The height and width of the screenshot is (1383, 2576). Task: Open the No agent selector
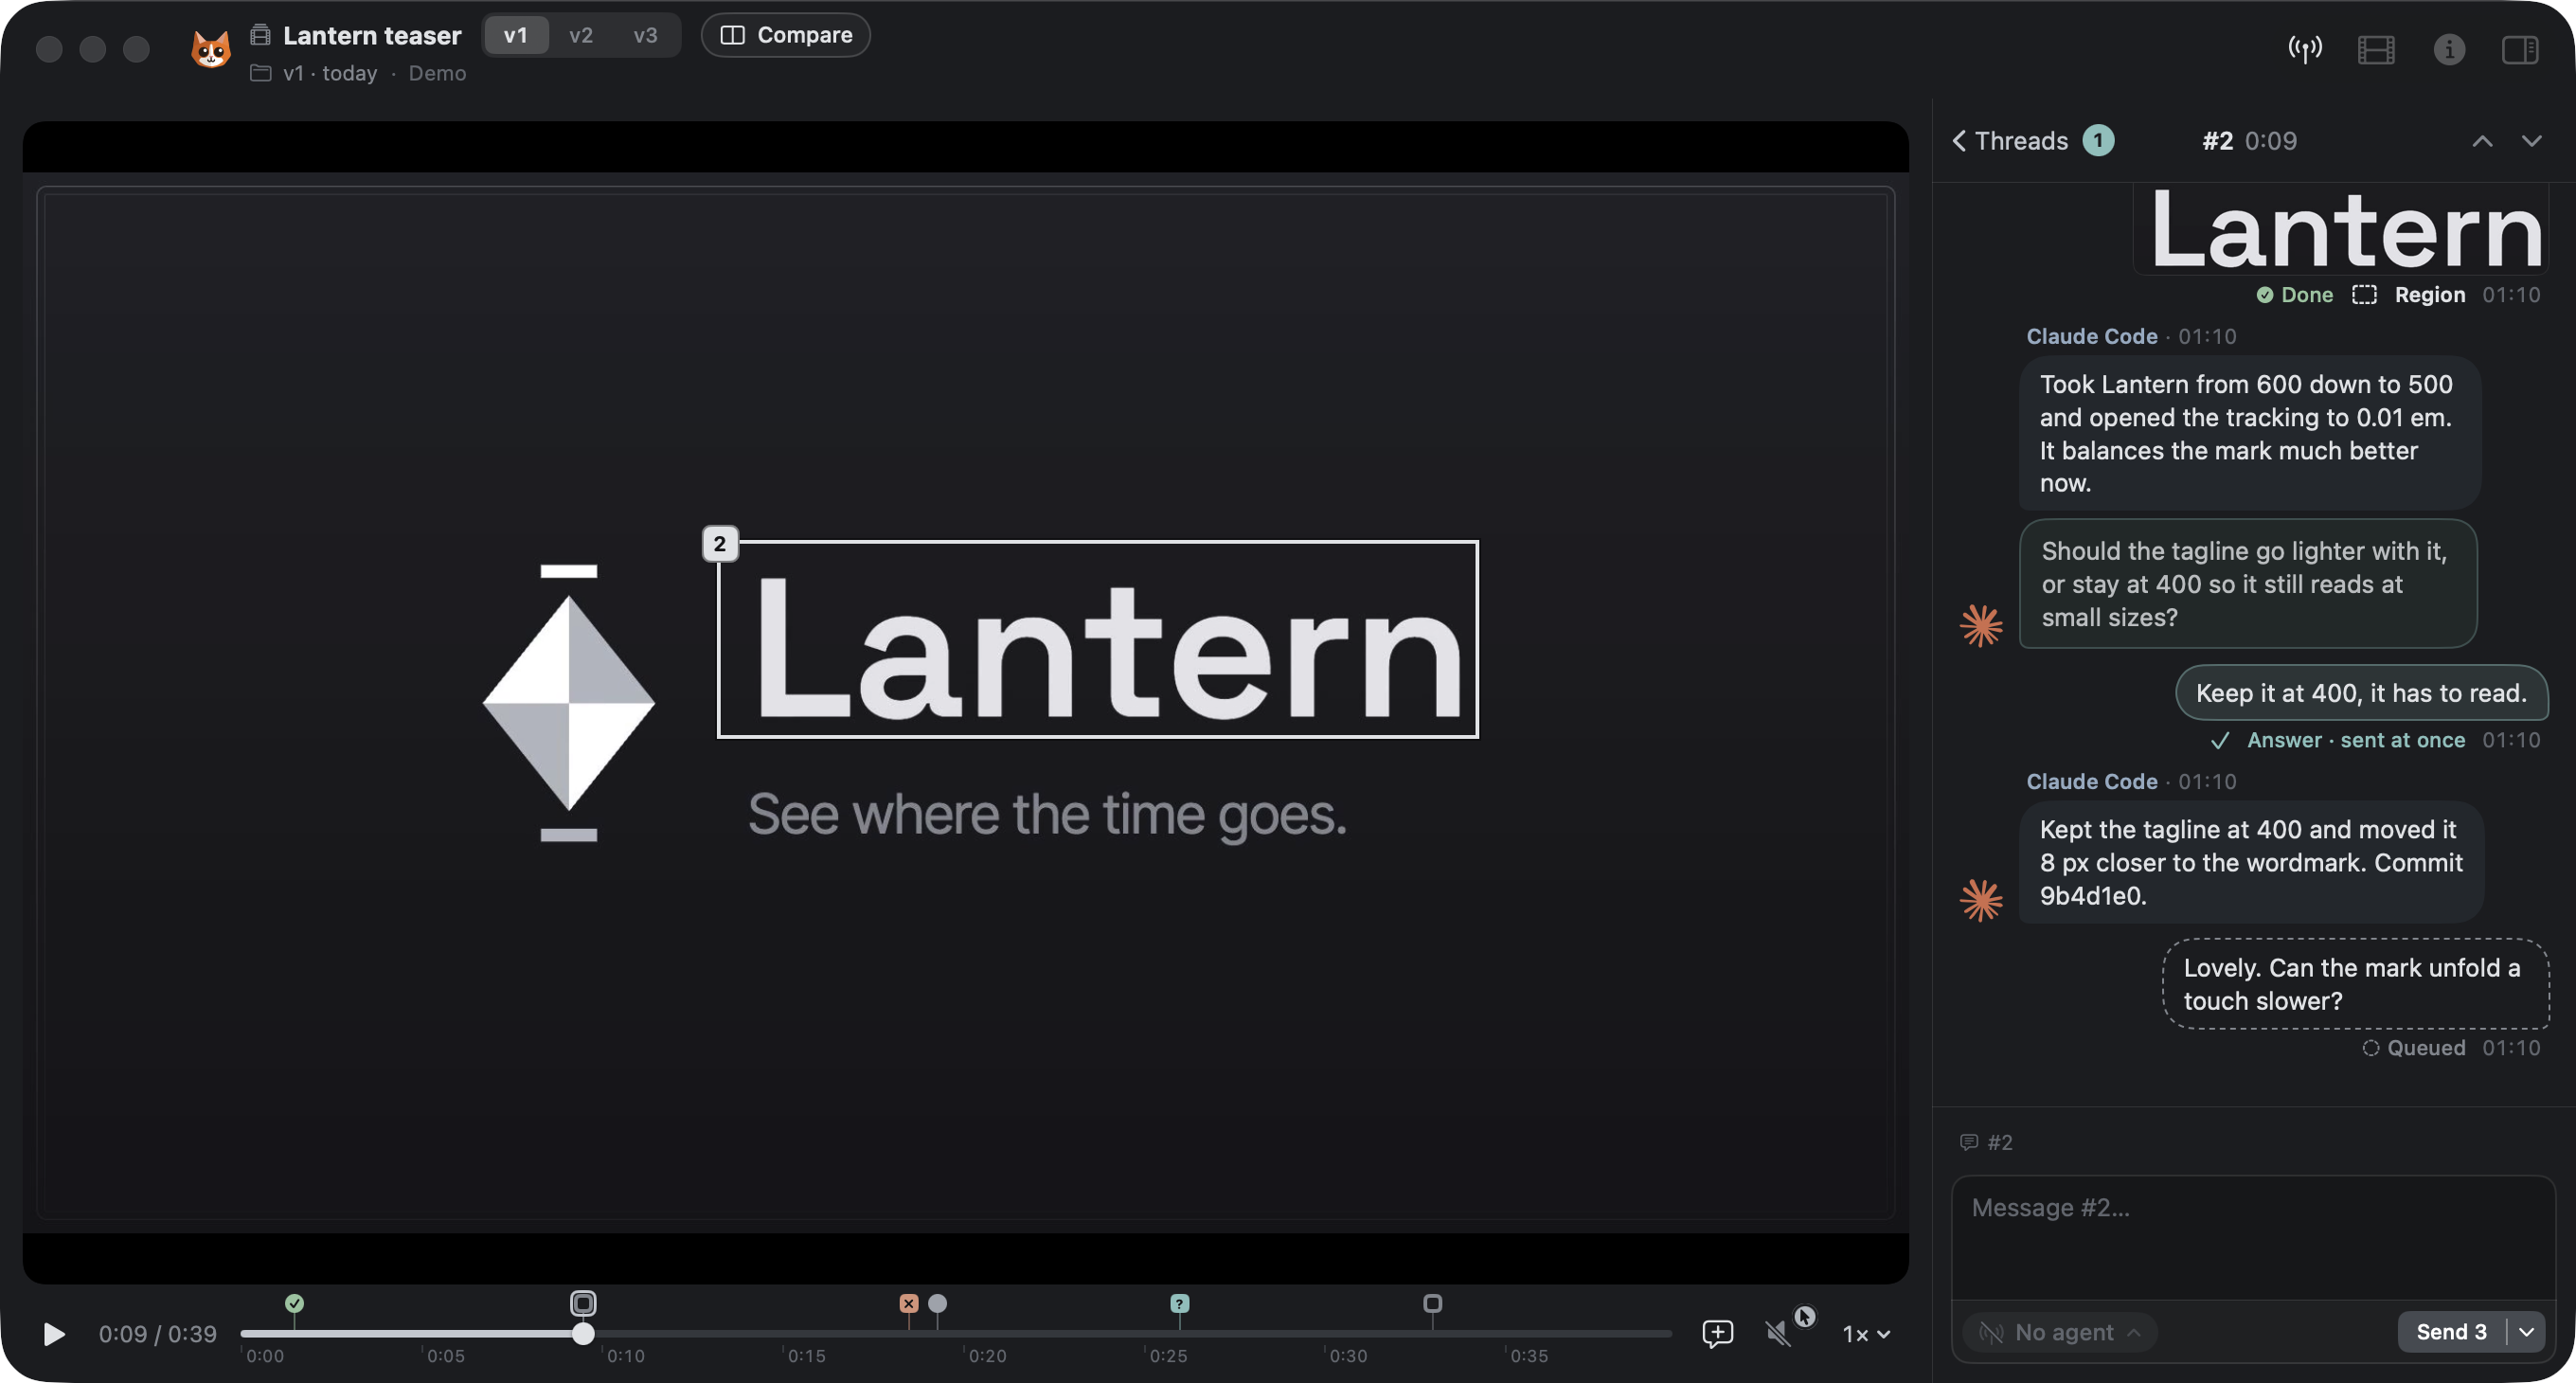(2060, 1332)
